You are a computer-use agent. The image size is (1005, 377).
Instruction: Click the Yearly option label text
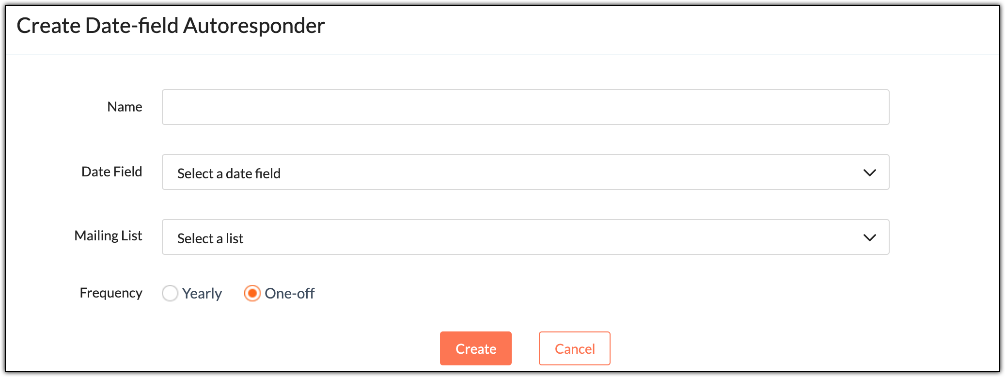[x=202, y=294]
